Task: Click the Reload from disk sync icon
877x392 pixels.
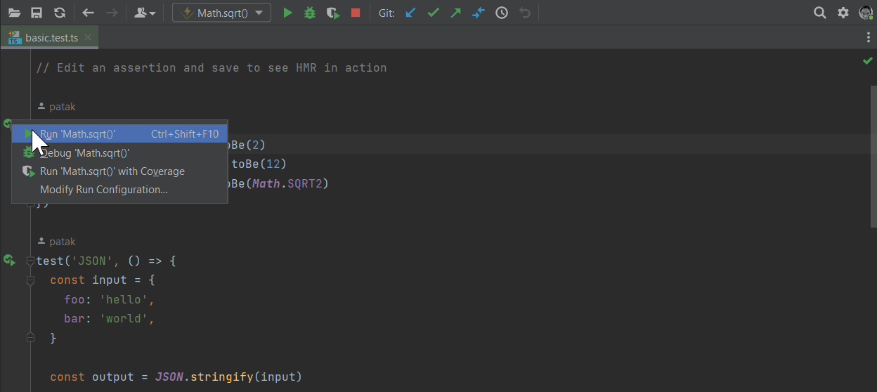Action: coord(60,13)
